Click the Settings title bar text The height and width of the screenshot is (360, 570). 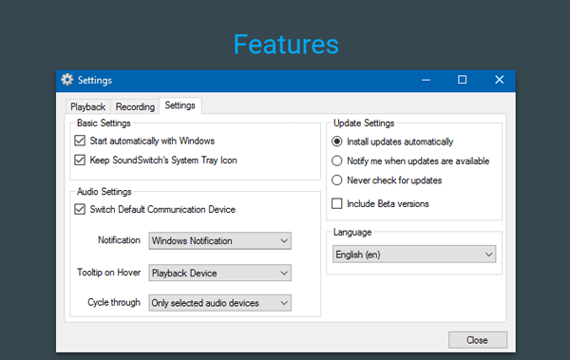coord(95,80)
